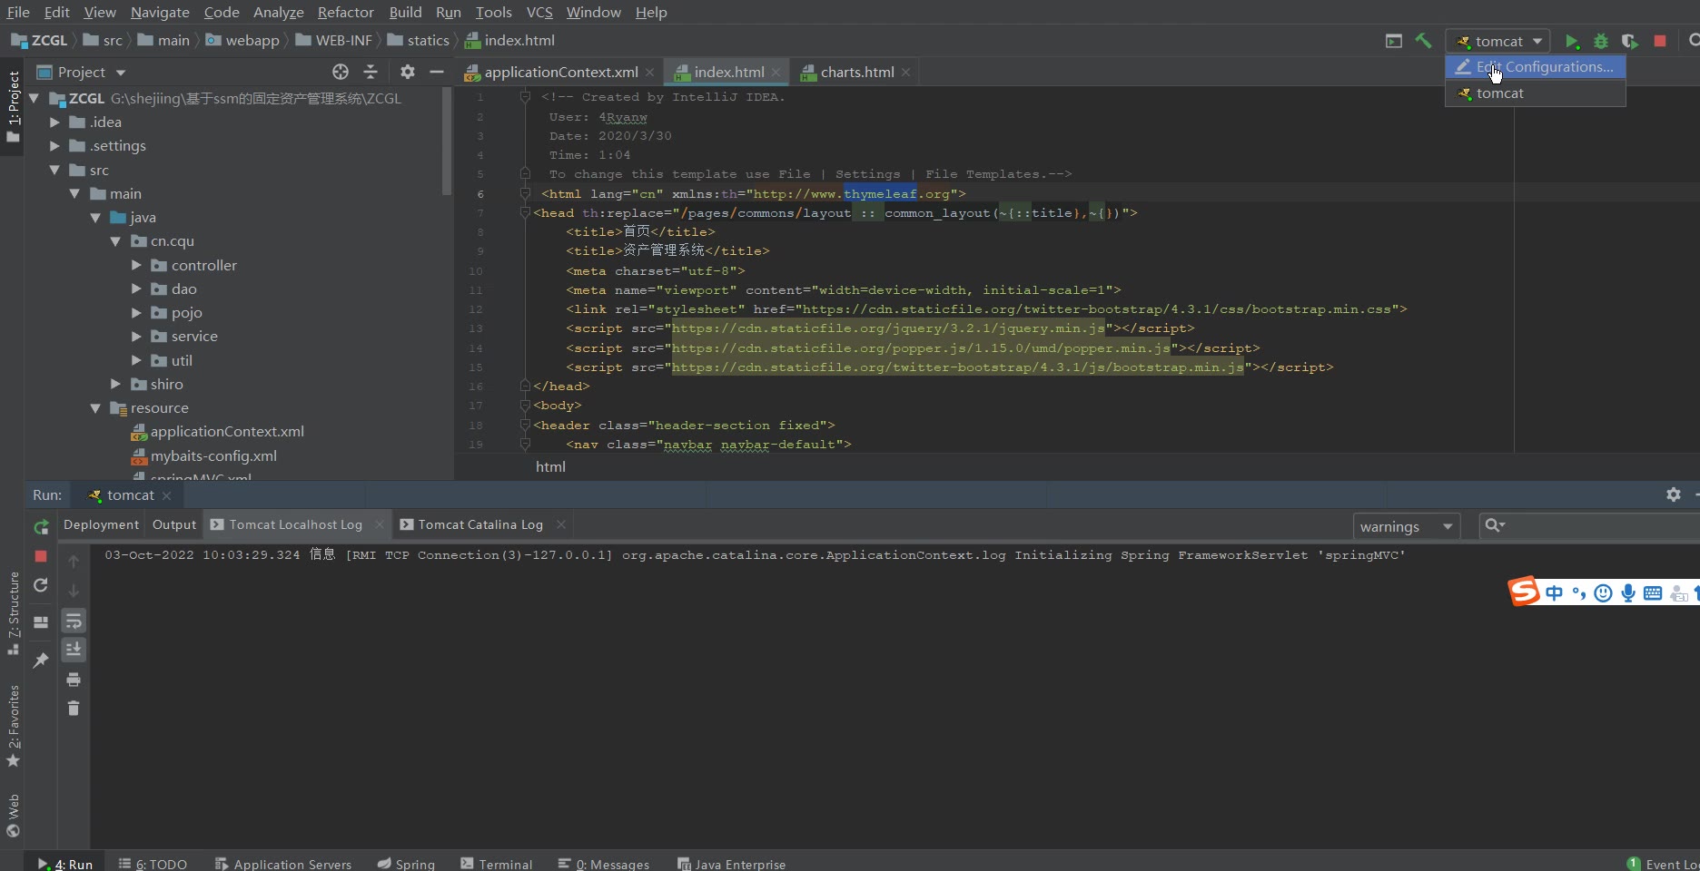The width and height of the screenshot is (1700, 871).
Task: Toggle scroll to end in Run console
Action: pos(74,650)
